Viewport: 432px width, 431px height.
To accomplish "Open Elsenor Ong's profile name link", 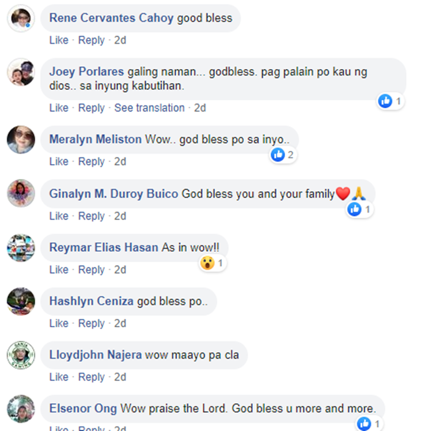I will 83,409.
